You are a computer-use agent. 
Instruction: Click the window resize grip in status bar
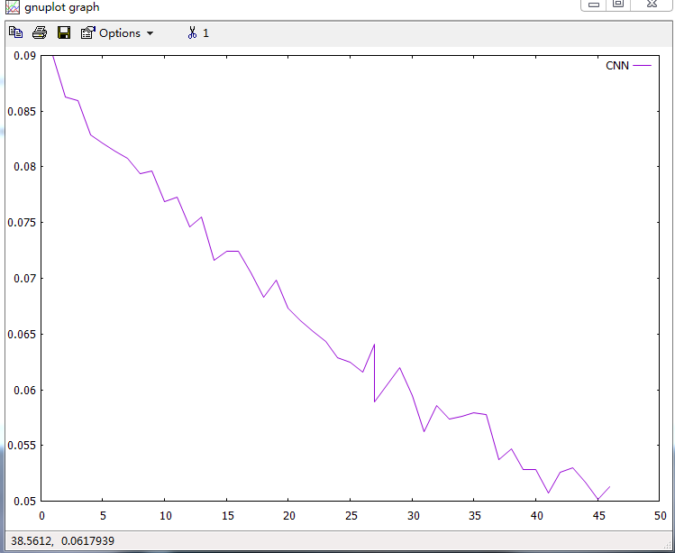pyautogui.click(x=667, y=546)
